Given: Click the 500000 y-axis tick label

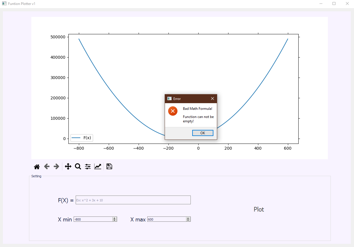Looking at the screenshot, I should [58, 37].
